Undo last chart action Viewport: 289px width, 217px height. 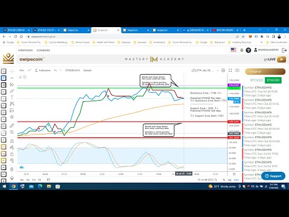pyautogui.click(x=55, y=71)
